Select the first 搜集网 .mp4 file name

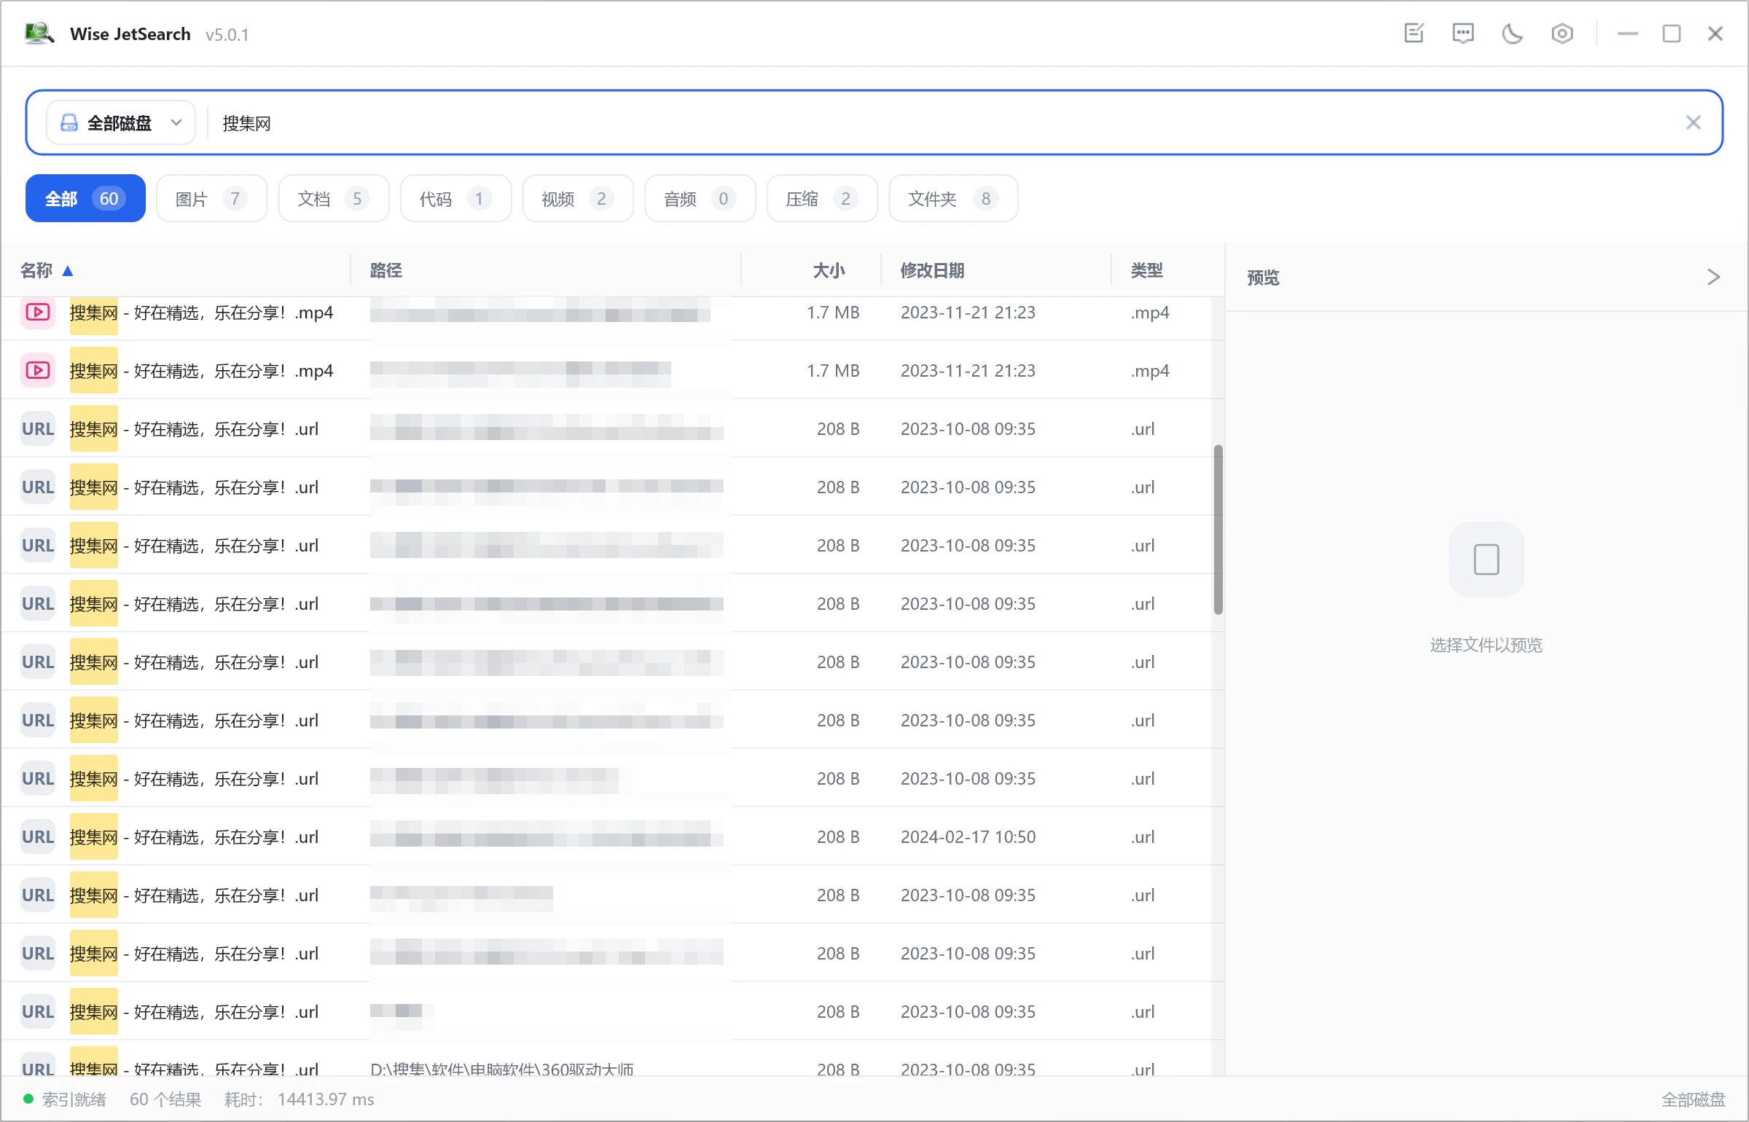202,313
